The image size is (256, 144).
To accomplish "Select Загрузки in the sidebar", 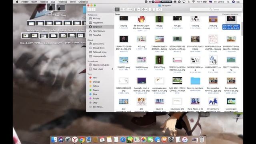I will tap(100, 27).
